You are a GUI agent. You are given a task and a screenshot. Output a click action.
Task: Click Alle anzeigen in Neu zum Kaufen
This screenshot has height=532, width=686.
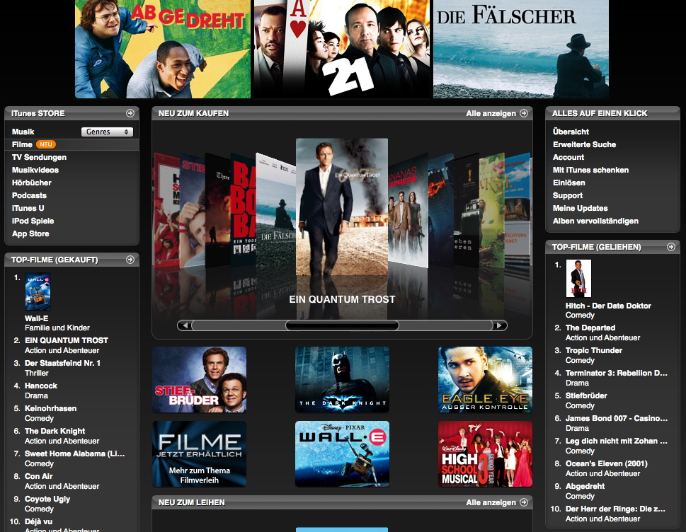click(x=491, y=113)
